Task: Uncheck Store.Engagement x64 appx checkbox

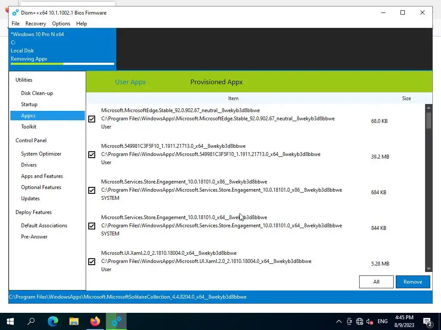Action: [92, 226]
